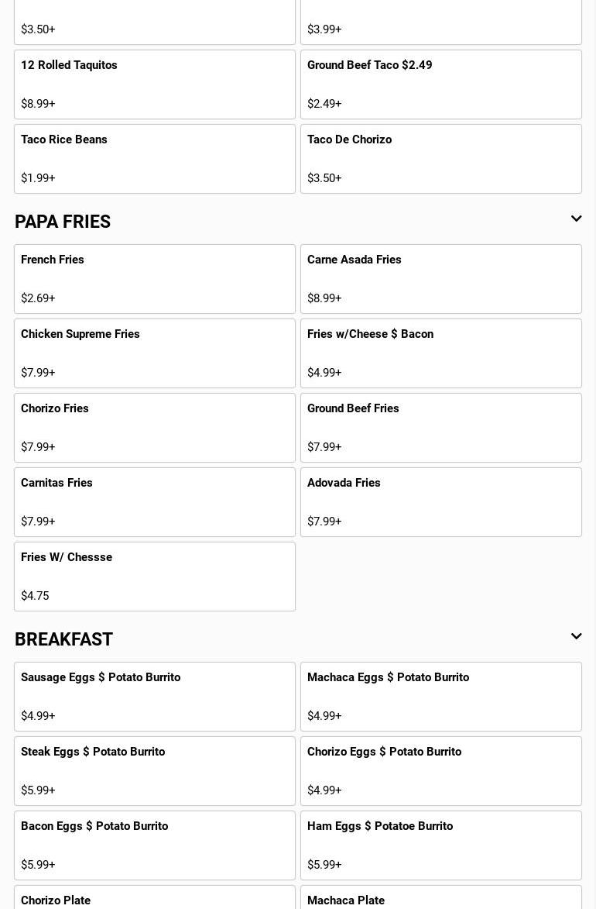Open Ground Beef Taco $2.49 item

[441, 84]
